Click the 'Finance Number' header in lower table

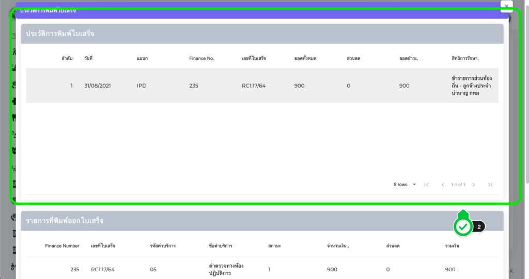[x=62, y=246]
